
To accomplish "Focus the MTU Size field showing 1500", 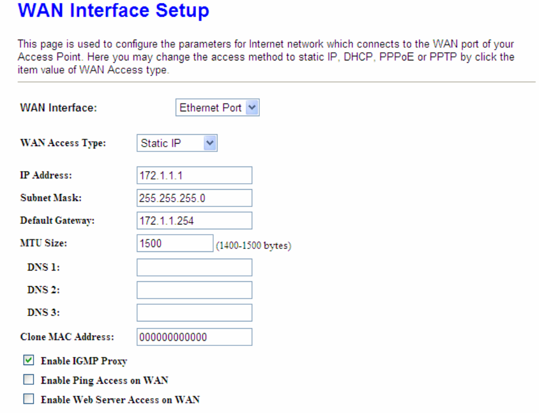I will click(x=175, y=243).
